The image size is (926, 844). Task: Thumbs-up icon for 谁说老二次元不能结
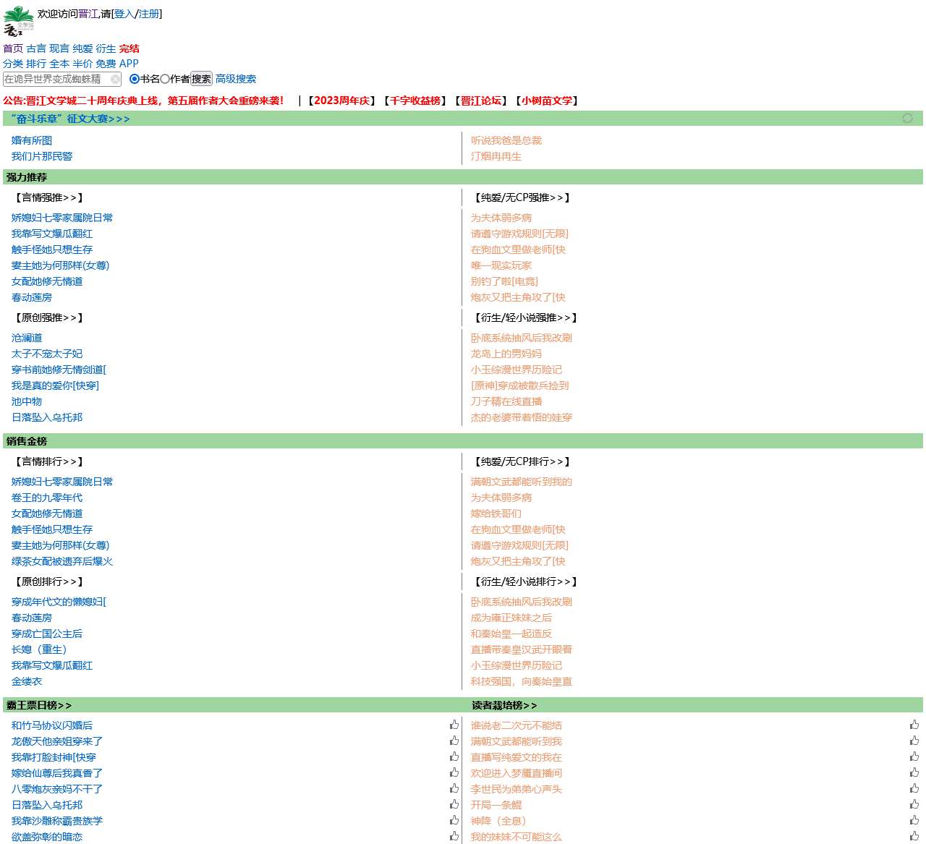914,725
